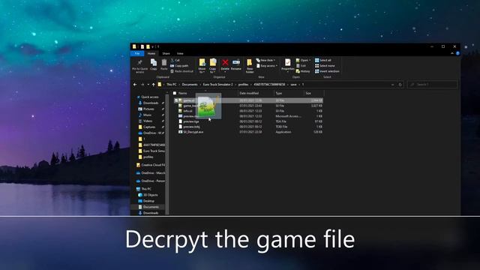Viewport: 480px width, 270px height.
Task: Open Quick access in the sidebar
Action: point(148,97)
